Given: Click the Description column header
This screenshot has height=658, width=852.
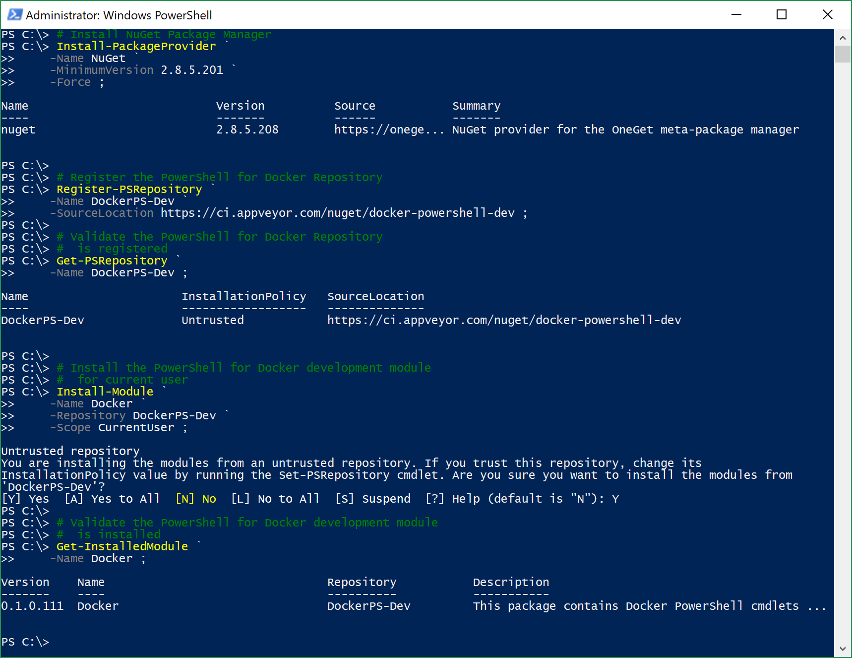Looking at the screenshot, I should (511, 582).
